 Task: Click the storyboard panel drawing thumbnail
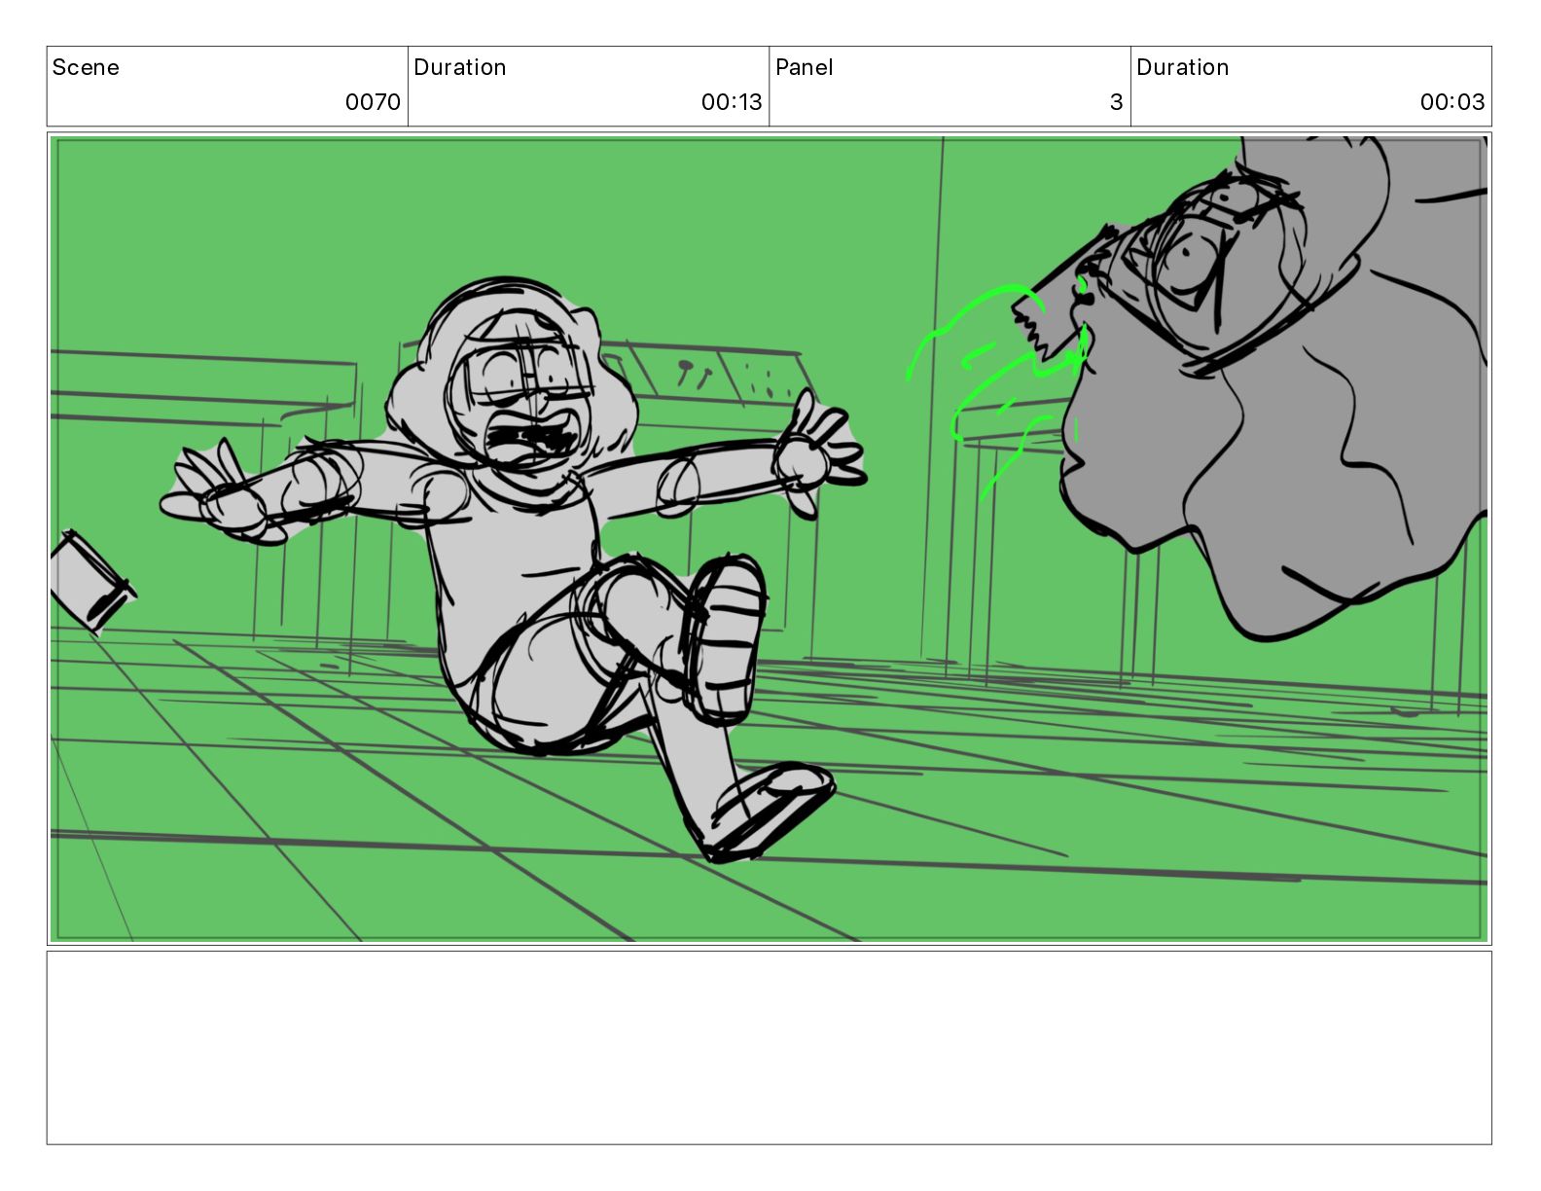pyautogui.click(x=769, y=539)
